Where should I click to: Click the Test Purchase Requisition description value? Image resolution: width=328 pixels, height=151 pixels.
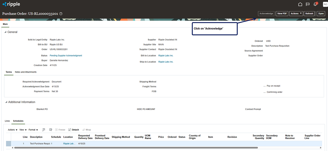click(x=277, y=46)
